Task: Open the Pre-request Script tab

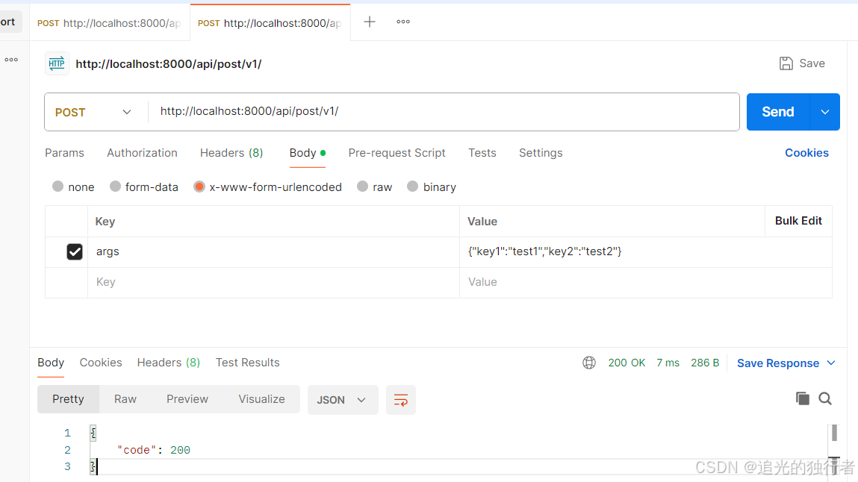Action: coord(397,153)
